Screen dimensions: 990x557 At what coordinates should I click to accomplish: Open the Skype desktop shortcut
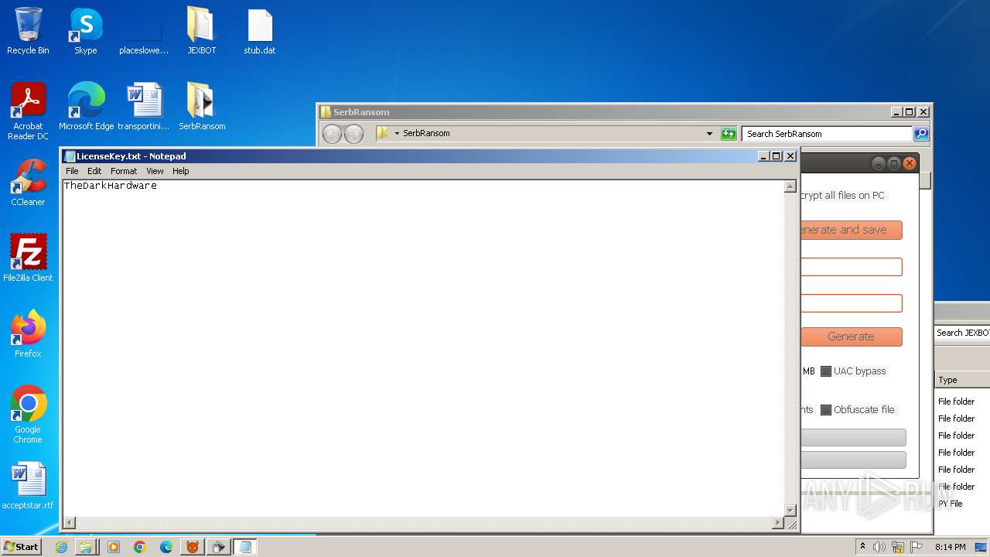(85, 31)
